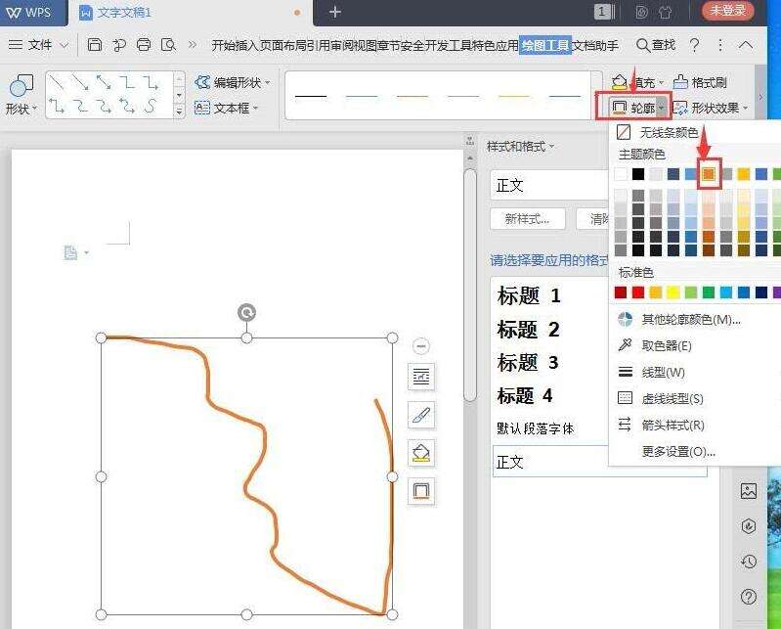Open the 文件 menu

(38, 45)
